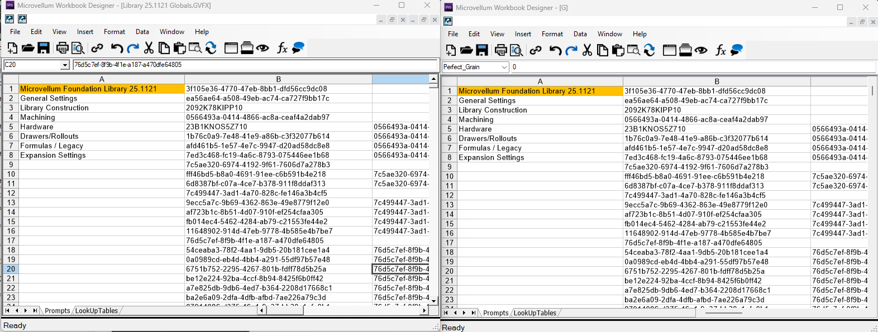Toggle the eye visibility icon in the right toolbar
The image size is (878, 332).
701,50
